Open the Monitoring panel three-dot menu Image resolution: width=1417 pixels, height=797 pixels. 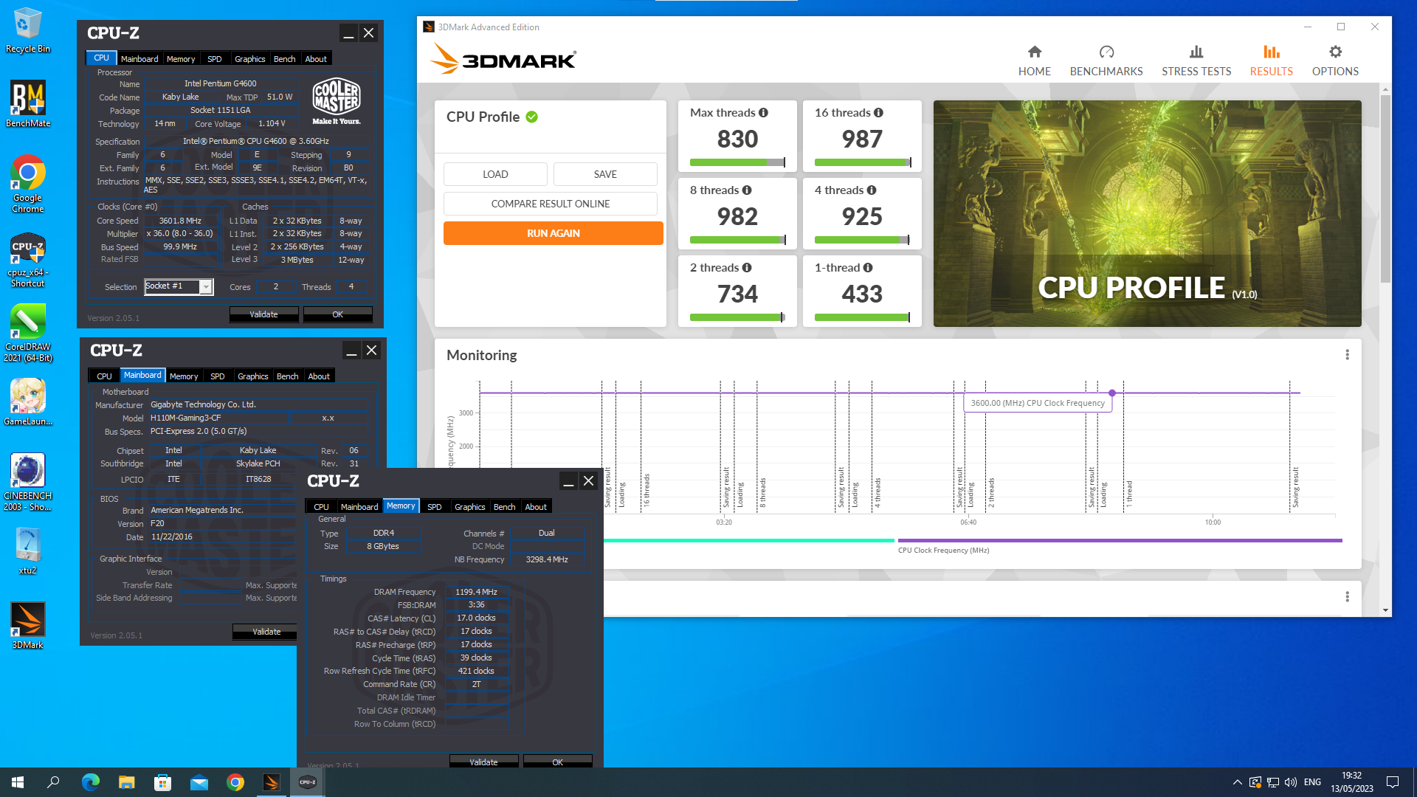click(1347, 355)
